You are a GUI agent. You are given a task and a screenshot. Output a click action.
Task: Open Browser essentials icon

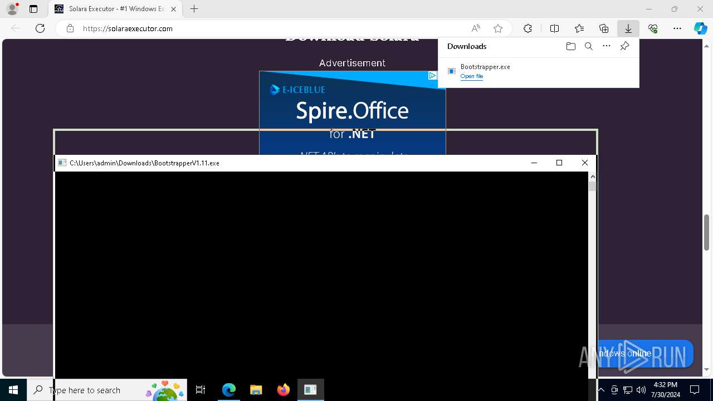click(x=653, y=28)
